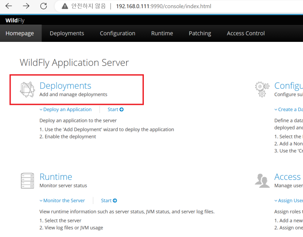The height and width of the screenshot is (237, 303).
Task: Click the browser back arrow
Action: 9,6
